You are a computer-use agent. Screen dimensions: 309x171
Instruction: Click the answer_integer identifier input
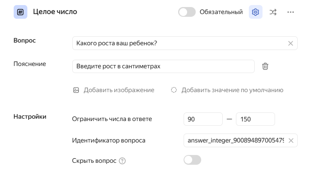236,141
